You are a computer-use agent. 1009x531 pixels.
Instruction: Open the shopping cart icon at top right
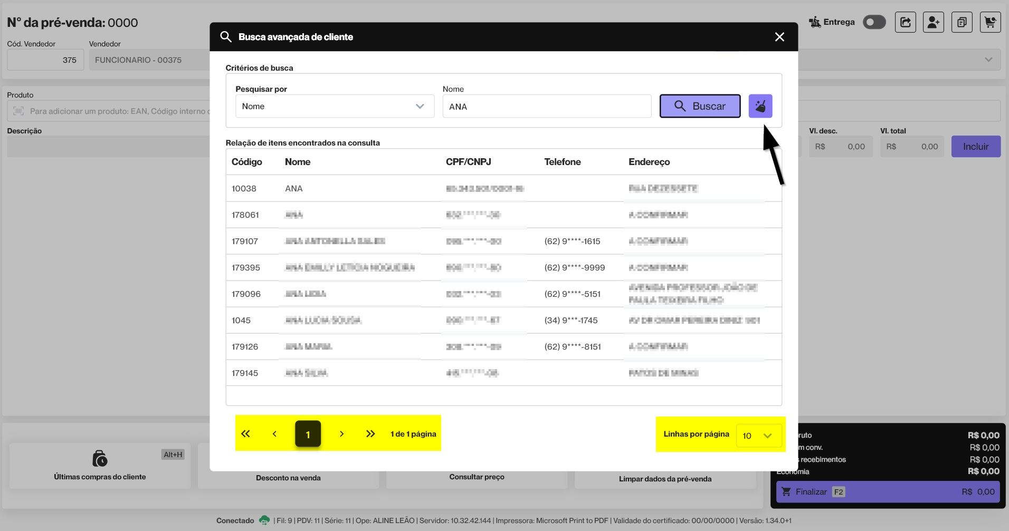pos(990,22)
